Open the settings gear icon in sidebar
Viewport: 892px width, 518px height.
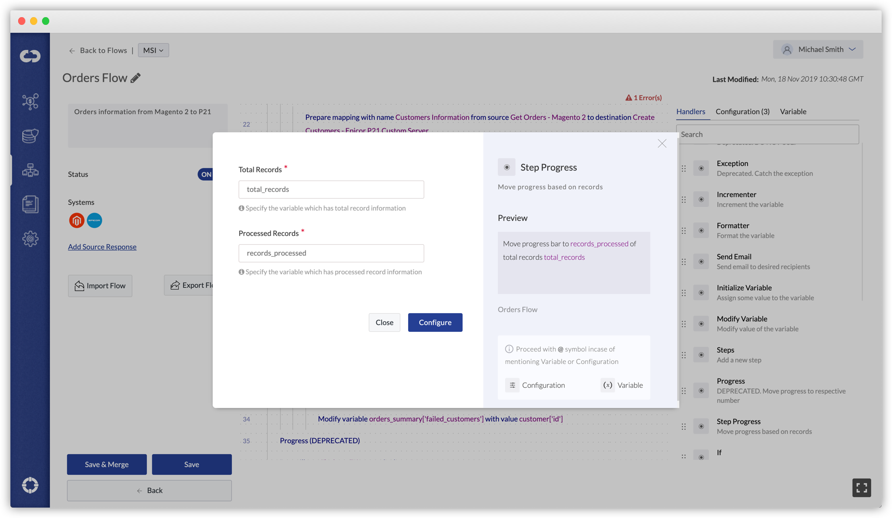pos(30,239)
